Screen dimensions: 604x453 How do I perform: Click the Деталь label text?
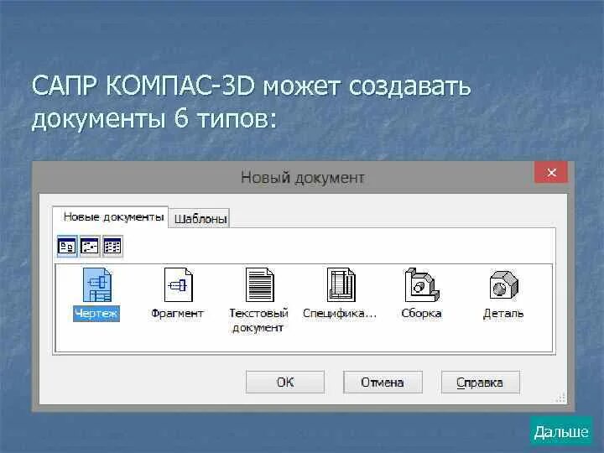click(x=503, y=313)
